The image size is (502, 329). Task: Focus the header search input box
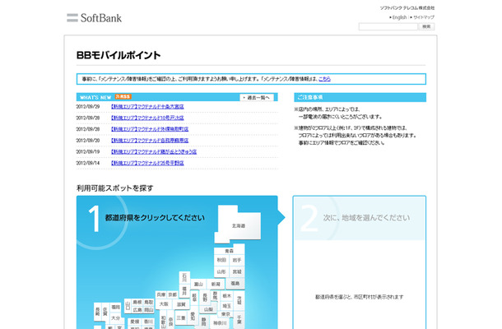click(388, 26)
